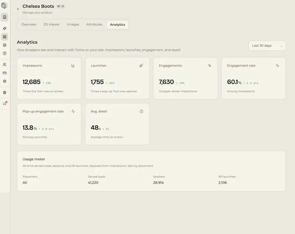Click the 'Manage your product' subtitle
Viewport: 295px width, 234px height.
coord(37,13)
